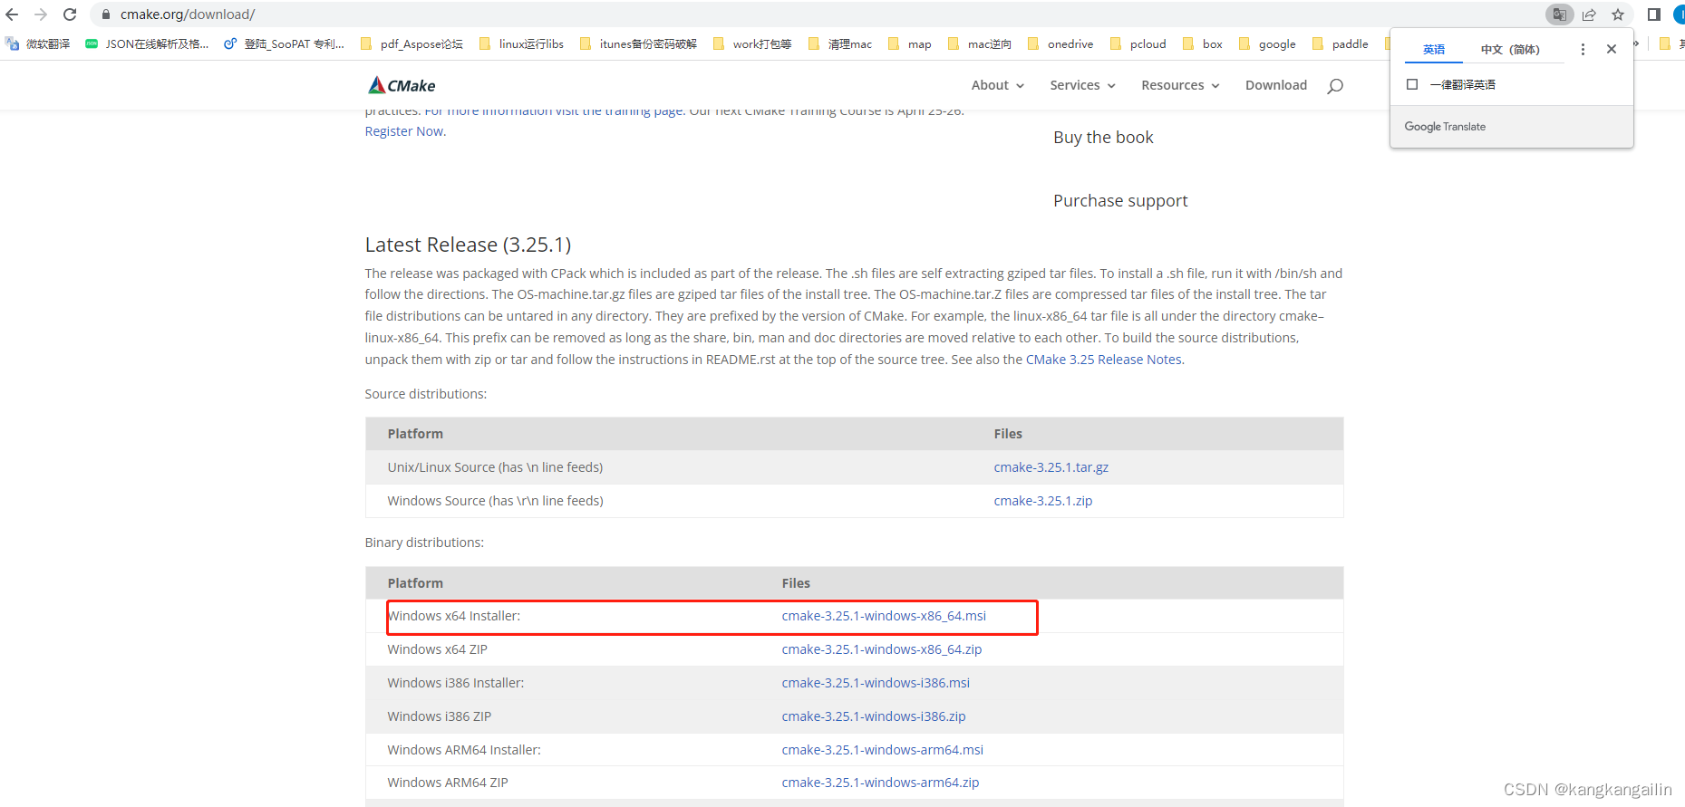Open the 清理mac bookmark folder
The image size is (1685, 807).
(839, 43)
